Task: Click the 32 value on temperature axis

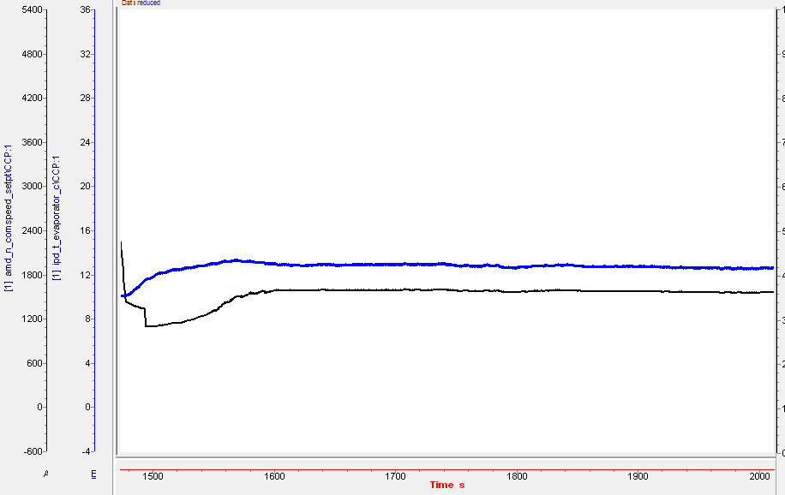Action: pyautogui.click(x=86, y=54)
